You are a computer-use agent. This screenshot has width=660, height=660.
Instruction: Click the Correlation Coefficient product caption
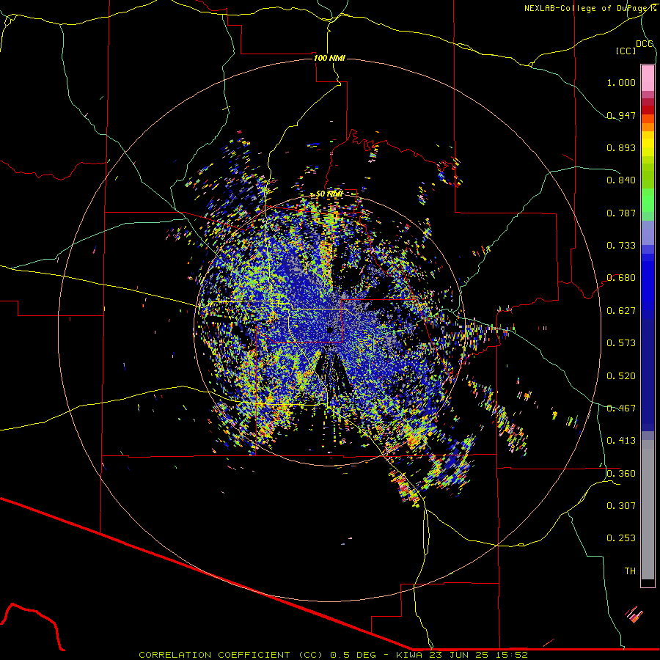point(333,655)
